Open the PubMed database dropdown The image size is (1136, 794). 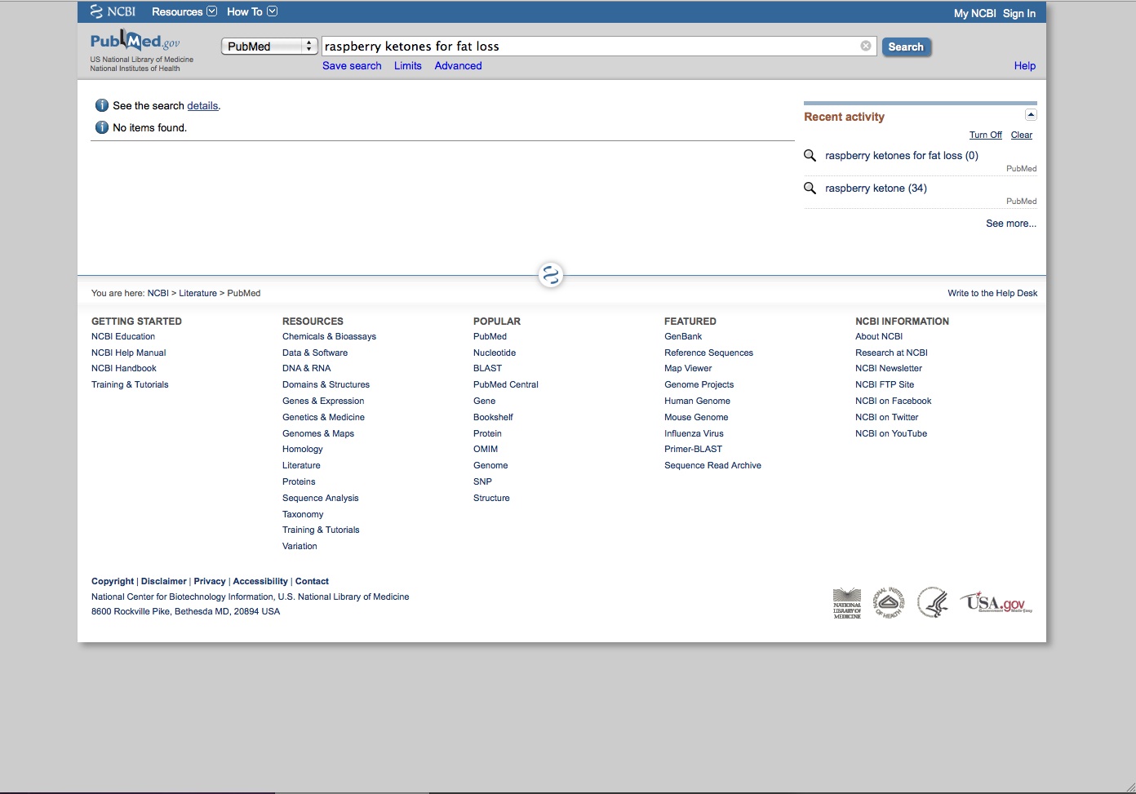tap(269, 47)
